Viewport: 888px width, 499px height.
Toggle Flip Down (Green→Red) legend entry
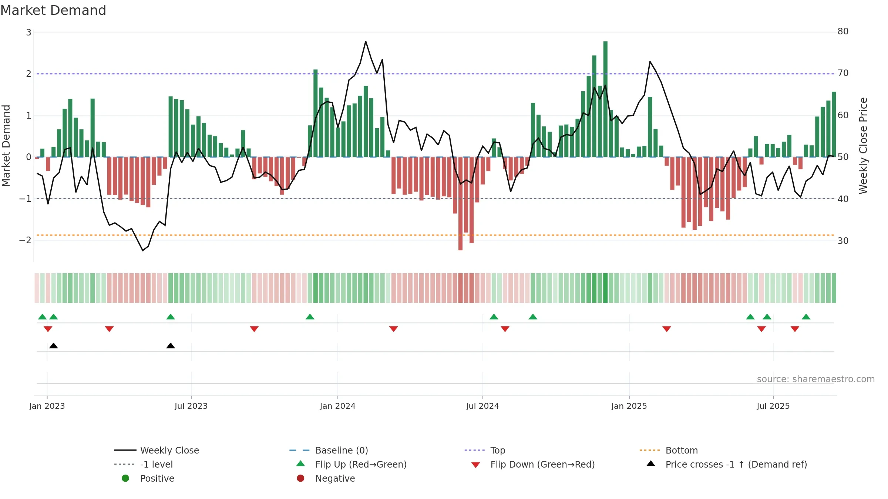pyautogui.click(x=533, y=464)
